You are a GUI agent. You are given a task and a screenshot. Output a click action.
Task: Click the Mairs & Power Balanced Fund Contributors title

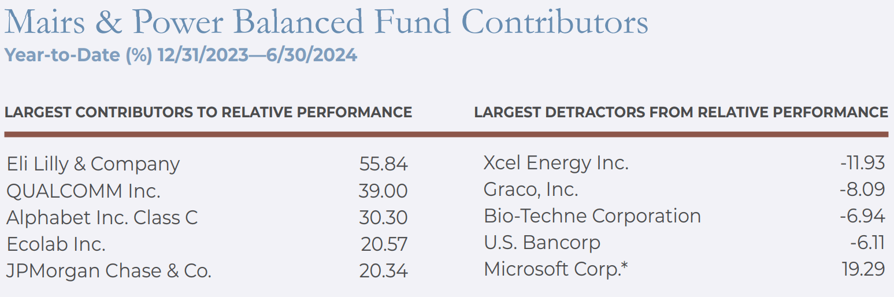pyautogui.click(x=326, y=22)
